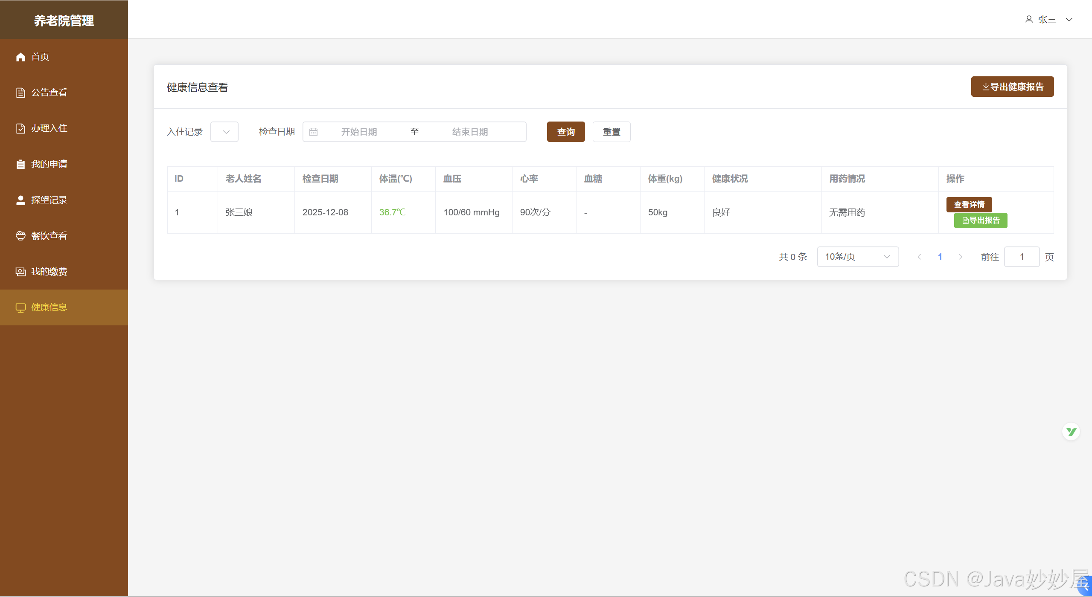This screenshot has width=1092, height=597.
Task: Click the 开始日期 input field
Action: click(359, 132)
